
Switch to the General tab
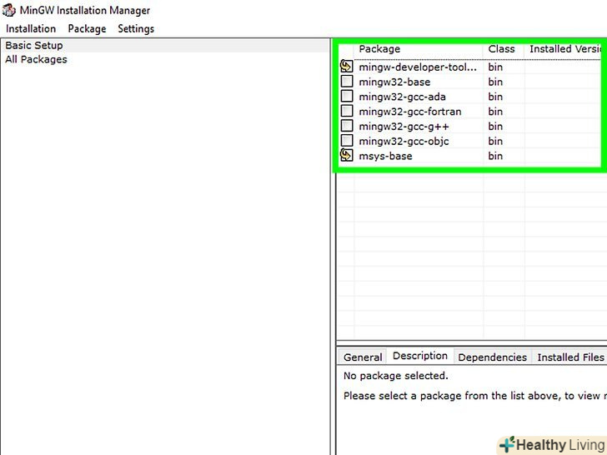click(363, 357)
